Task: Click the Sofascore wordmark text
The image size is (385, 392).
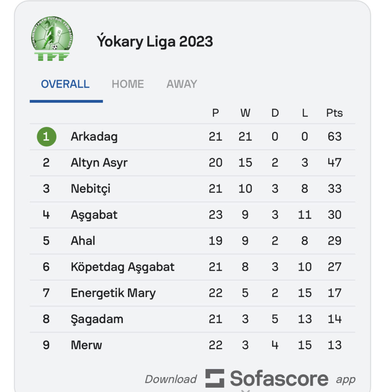Action: [279, 379]
